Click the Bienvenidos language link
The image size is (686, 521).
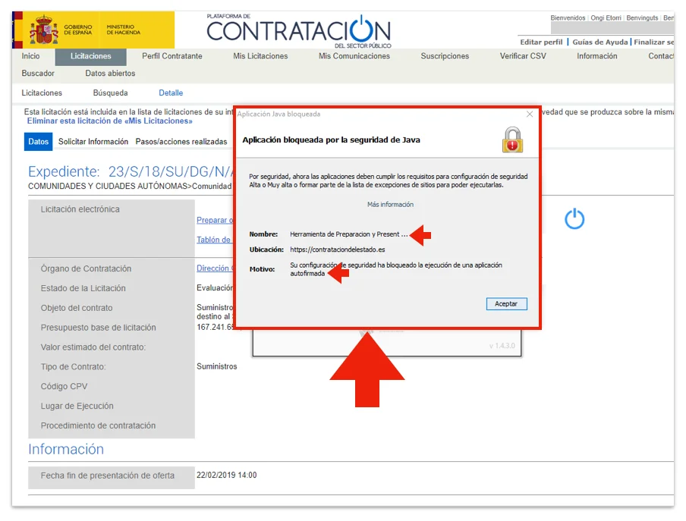[568, 18]
